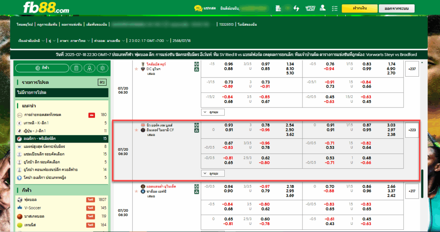Click lineup field icon for Atlanta United match
Screen dimensions: 440x232
pyautogui.click(x=197, y=187)
